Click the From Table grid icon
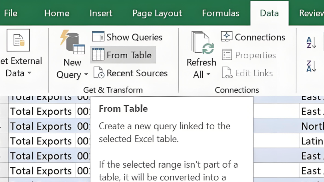The image size is (324, 182). click(x=98, y=55)
